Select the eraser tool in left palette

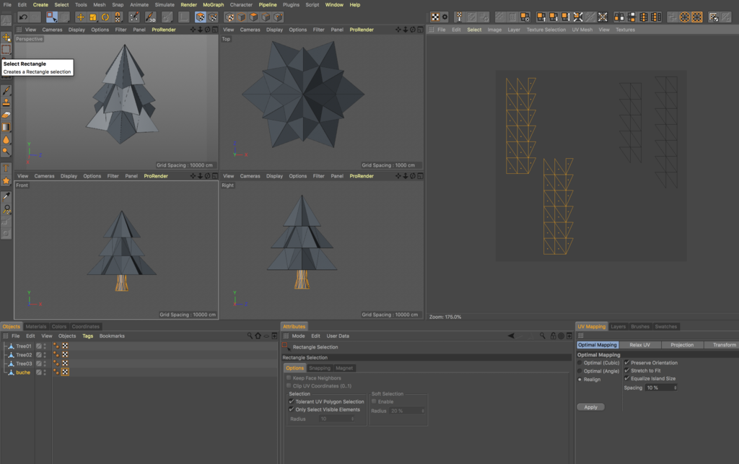[x=6, y=115]
